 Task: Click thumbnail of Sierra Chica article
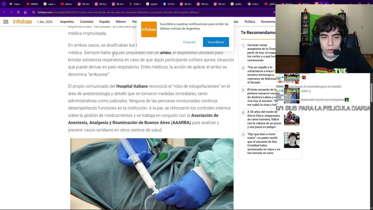[x=292, y=118]
